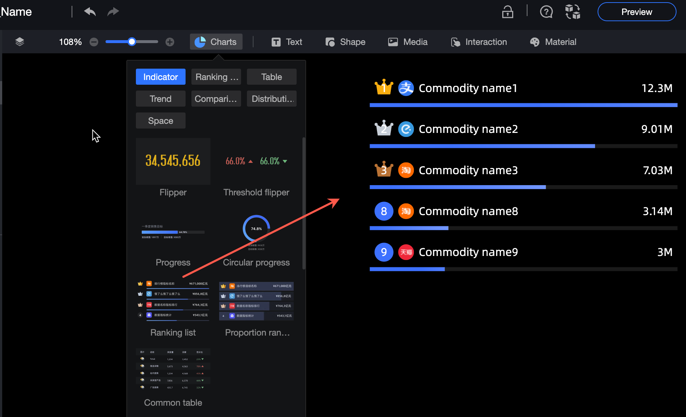Toggle the lock icon in top bar
Viewport: 686px width, 417px height.
click(x=507, y=12)
